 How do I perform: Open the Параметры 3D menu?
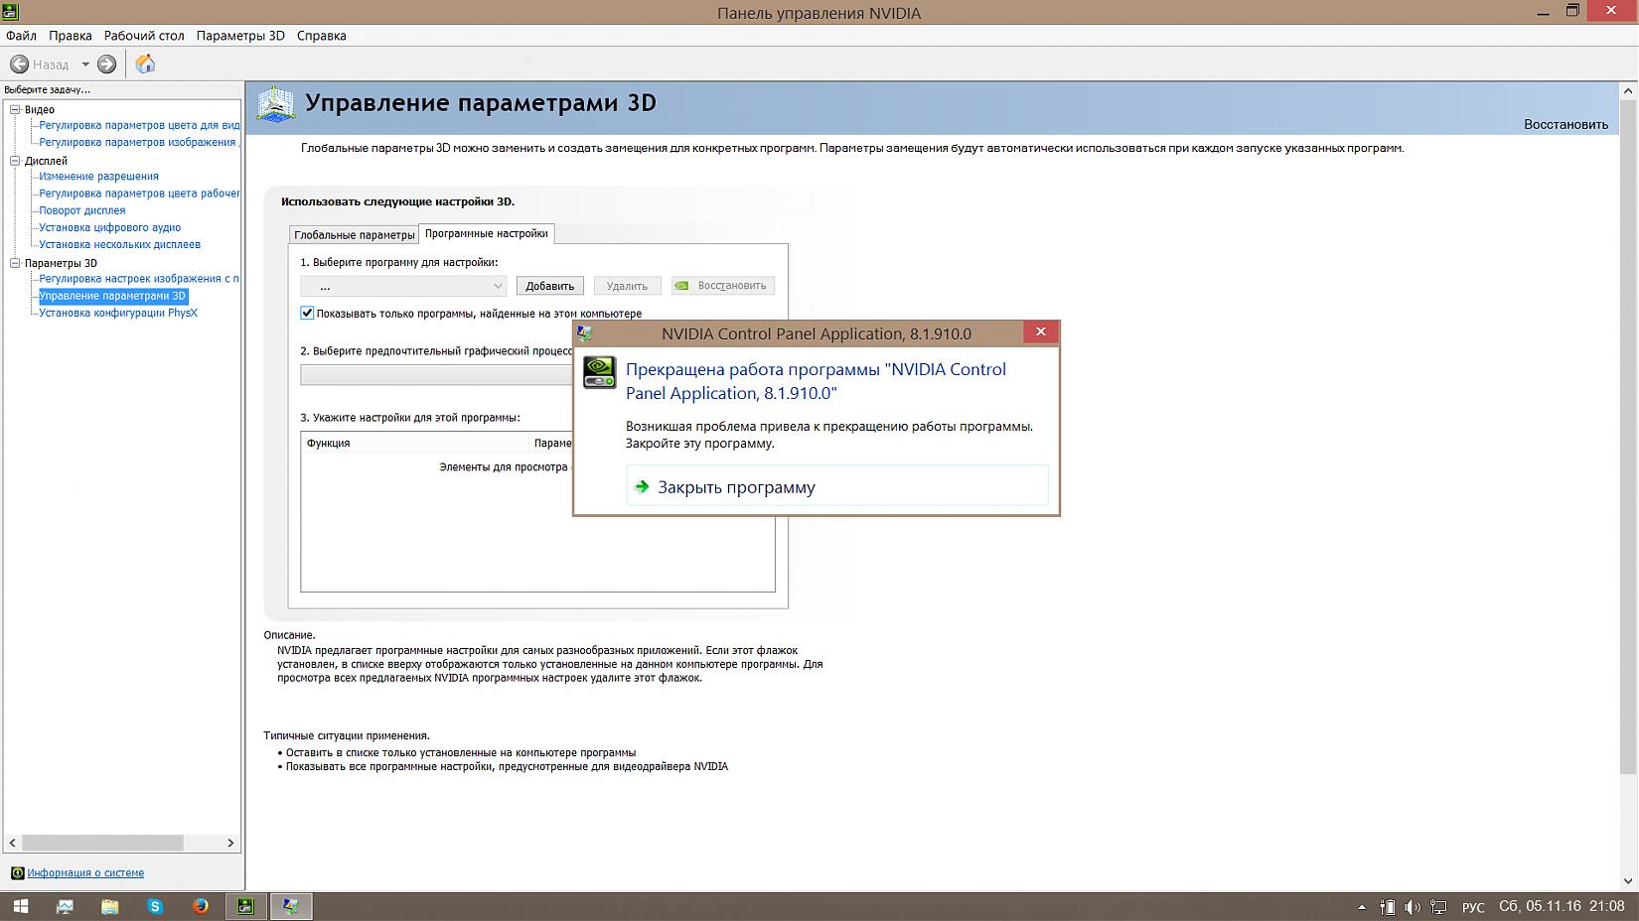240,36
